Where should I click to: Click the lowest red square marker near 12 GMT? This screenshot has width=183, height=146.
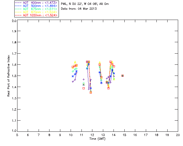click(x=91, y=92)
